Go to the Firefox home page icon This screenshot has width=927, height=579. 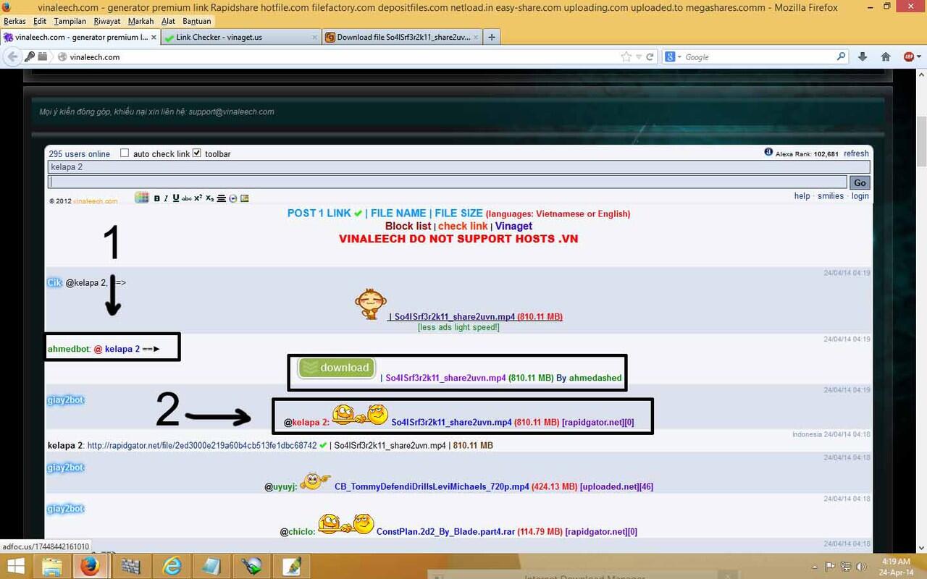pos(885,56)
